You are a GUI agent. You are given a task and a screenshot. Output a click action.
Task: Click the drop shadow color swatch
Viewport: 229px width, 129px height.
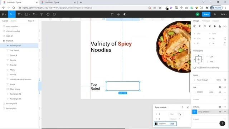tap(156, 124)
